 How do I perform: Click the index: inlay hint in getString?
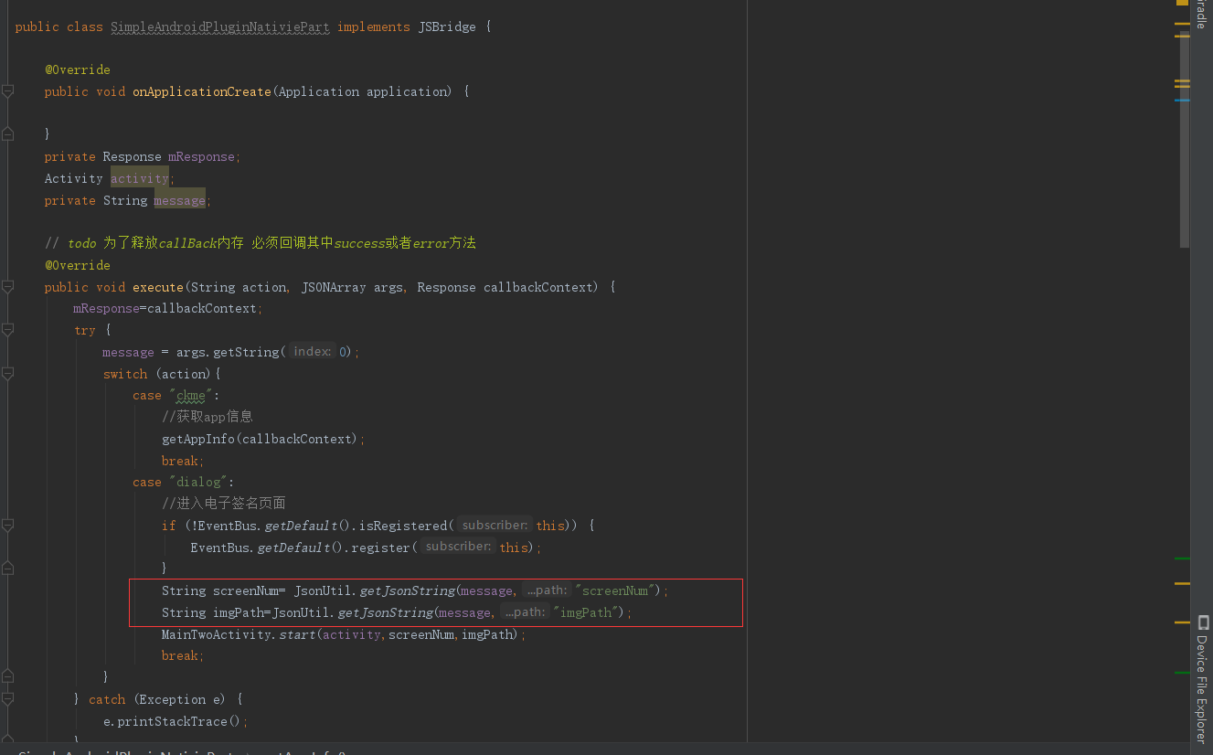point(313,351)
